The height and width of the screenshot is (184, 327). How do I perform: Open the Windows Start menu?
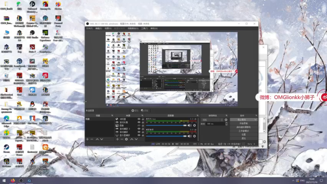4,180
